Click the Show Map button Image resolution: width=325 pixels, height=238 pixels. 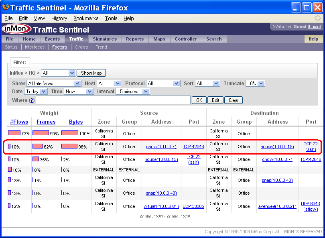tap(91, 73)
